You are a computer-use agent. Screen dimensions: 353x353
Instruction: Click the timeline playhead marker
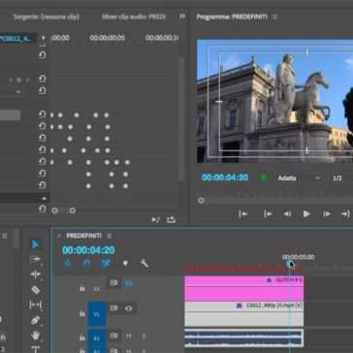(x=289, y=264)
